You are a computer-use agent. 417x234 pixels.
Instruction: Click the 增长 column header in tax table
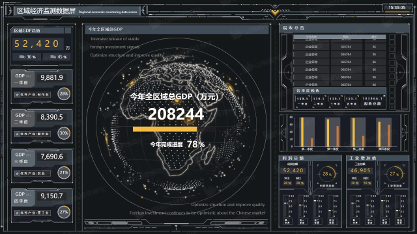[x=374, y=37]
